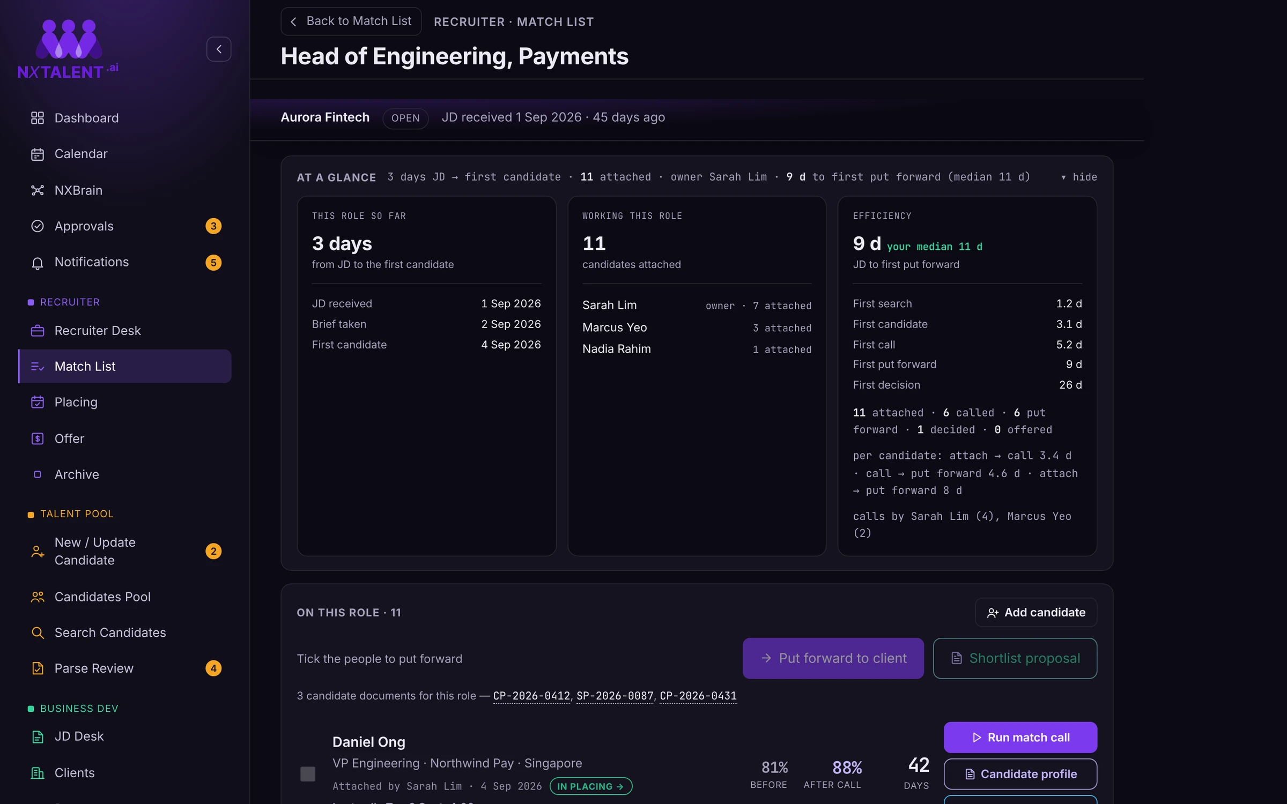Screen dimensions: 1287x804
Task: Click the In Placing status pill
Action: (x=590, y=786)
